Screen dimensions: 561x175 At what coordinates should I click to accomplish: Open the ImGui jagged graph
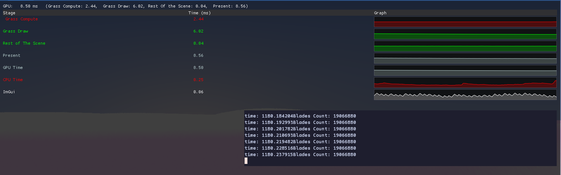(x=465, y=95)
